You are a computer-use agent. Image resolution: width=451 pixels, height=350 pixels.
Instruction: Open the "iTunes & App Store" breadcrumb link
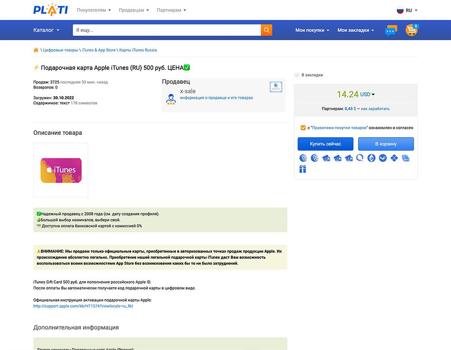coord(99,50)
